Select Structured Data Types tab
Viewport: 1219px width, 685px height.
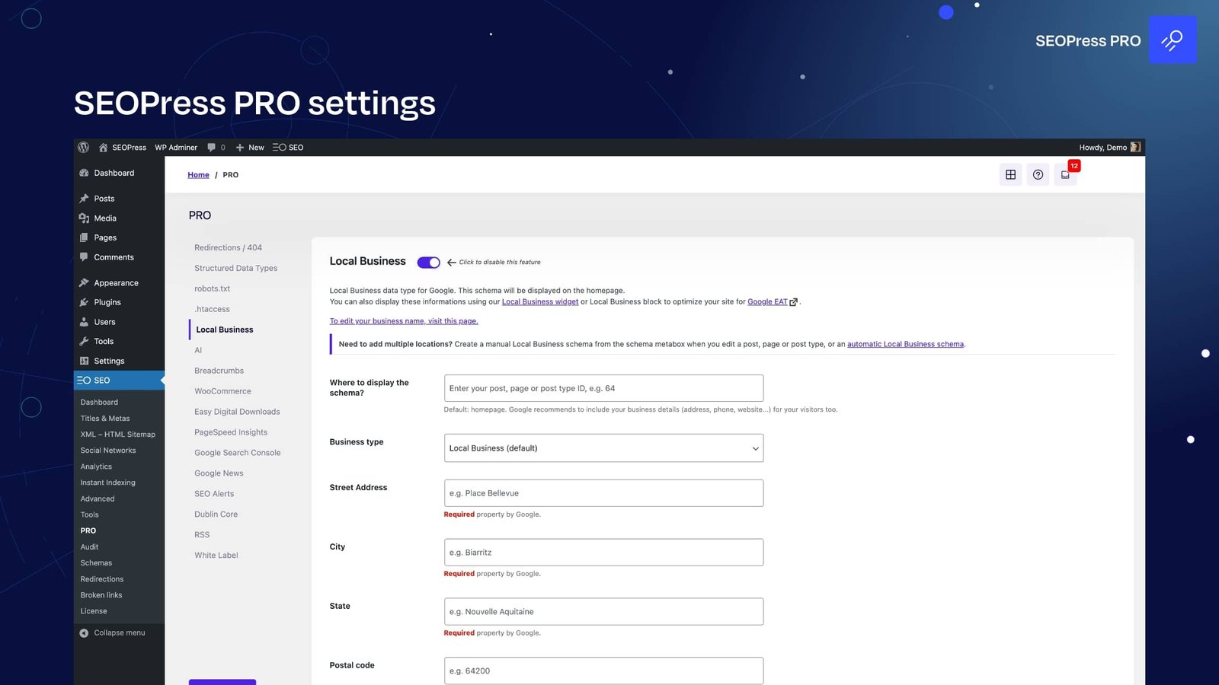pos(235,269)
